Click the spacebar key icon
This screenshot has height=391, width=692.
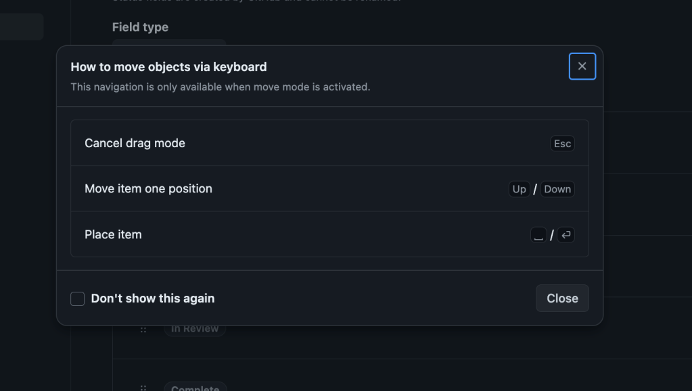[538, 235]
